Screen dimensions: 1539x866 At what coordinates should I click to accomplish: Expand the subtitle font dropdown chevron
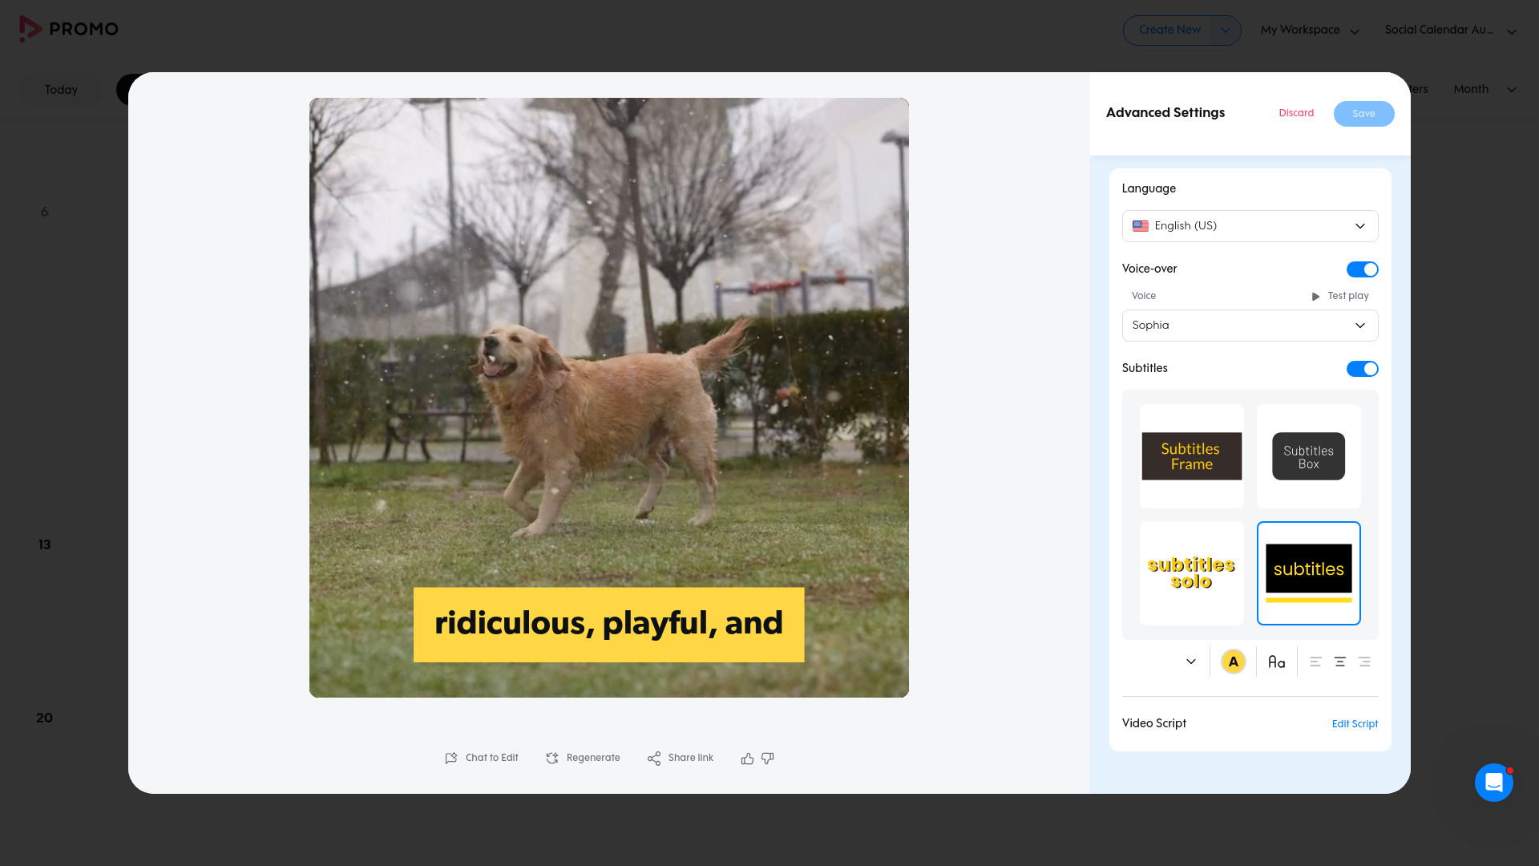1190,662
